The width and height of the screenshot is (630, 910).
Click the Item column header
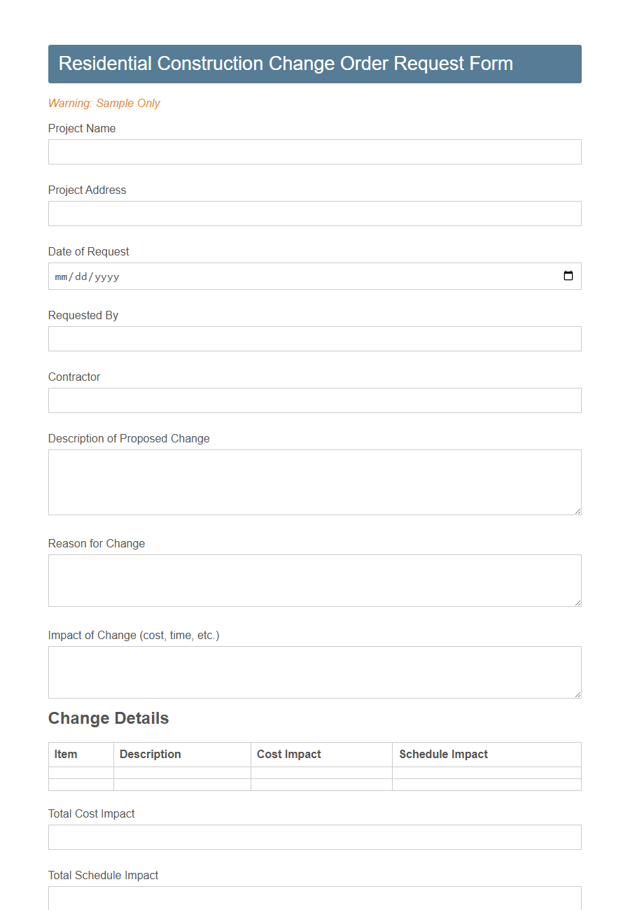pyautogui.click(x=66, y=754)
